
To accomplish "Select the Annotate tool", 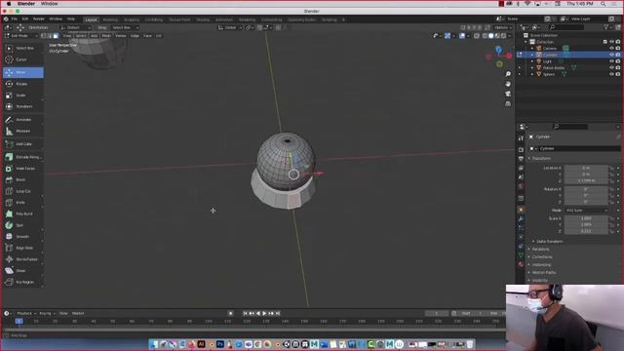I will 23,120.
